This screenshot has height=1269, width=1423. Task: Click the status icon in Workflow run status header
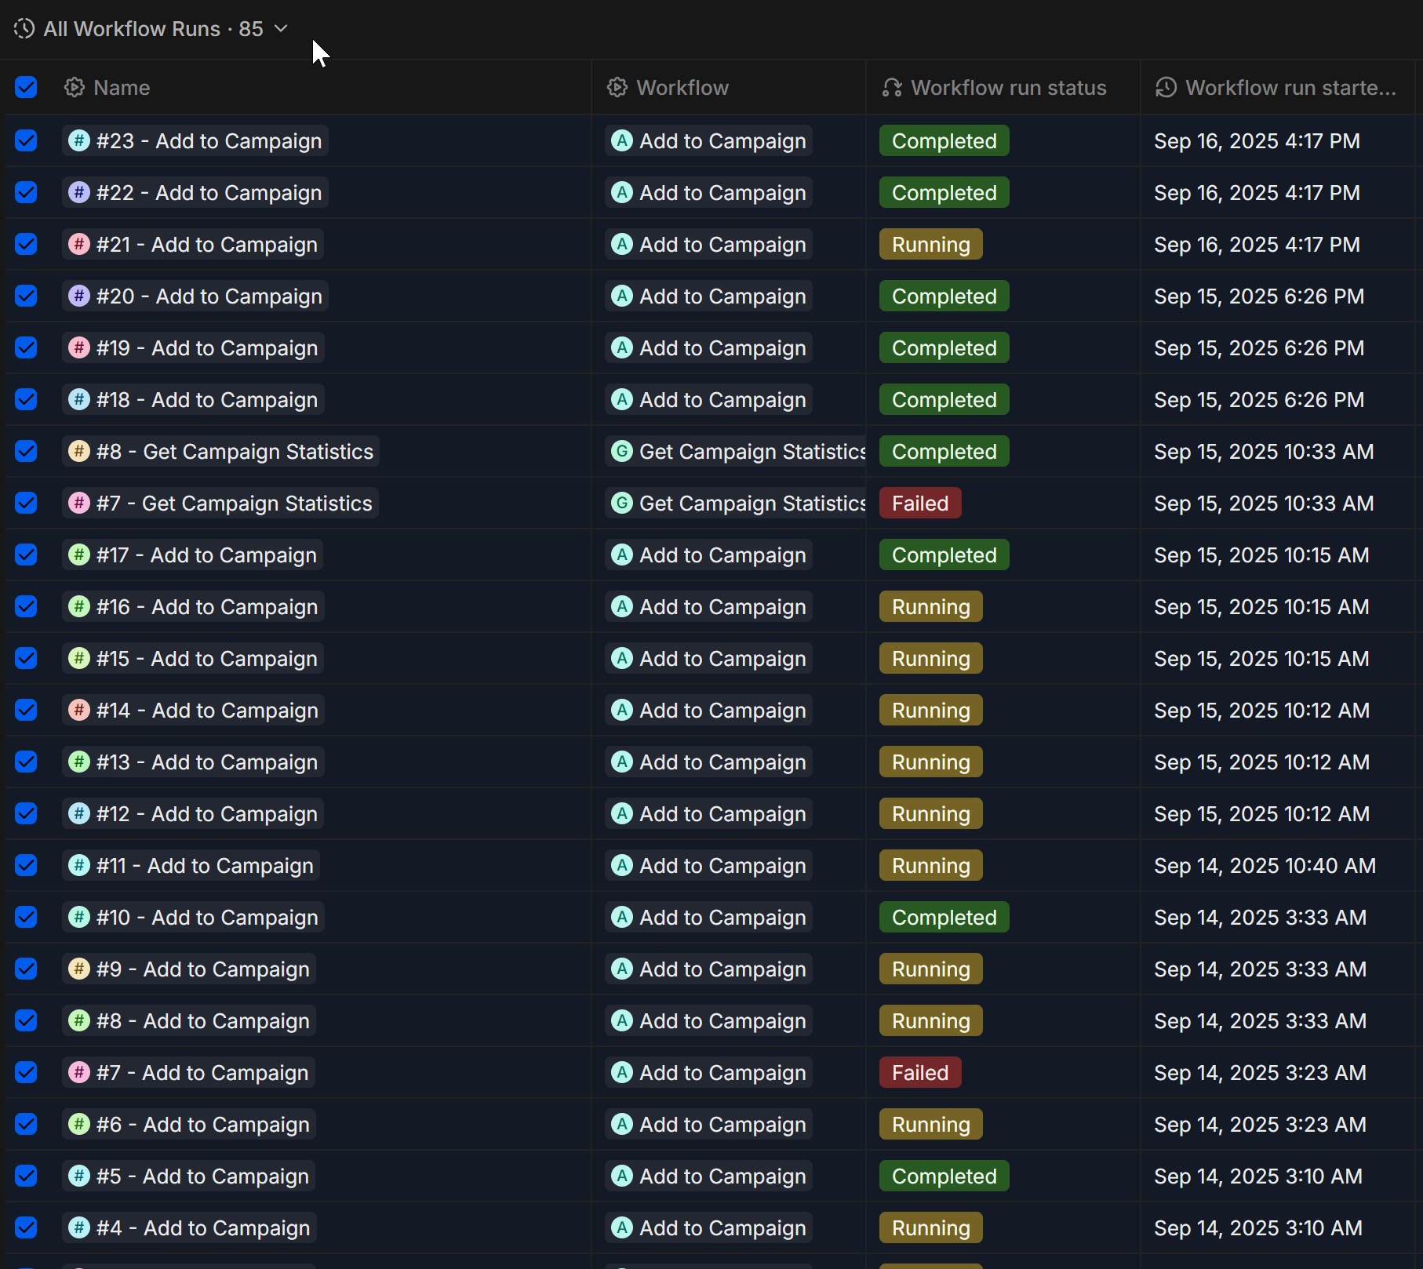pos(892,87)
